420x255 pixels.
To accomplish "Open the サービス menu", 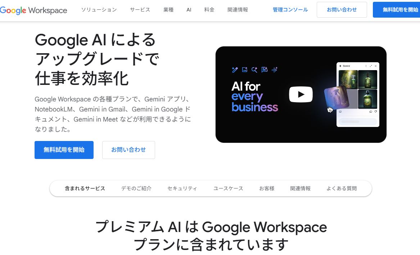I will 140,10.
